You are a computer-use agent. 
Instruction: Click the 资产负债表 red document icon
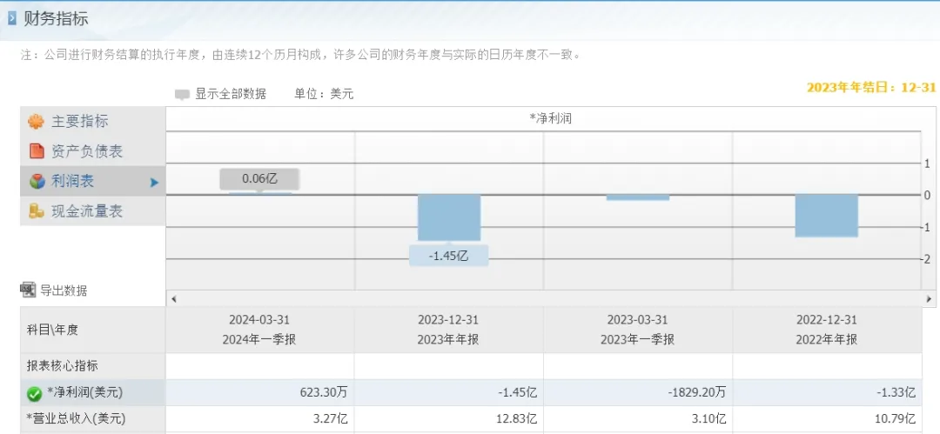coord(37,151)
